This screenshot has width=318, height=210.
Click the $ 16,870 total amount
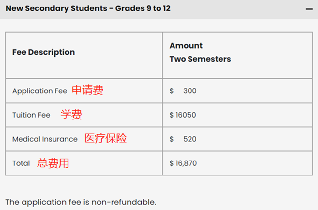point(183,163)
